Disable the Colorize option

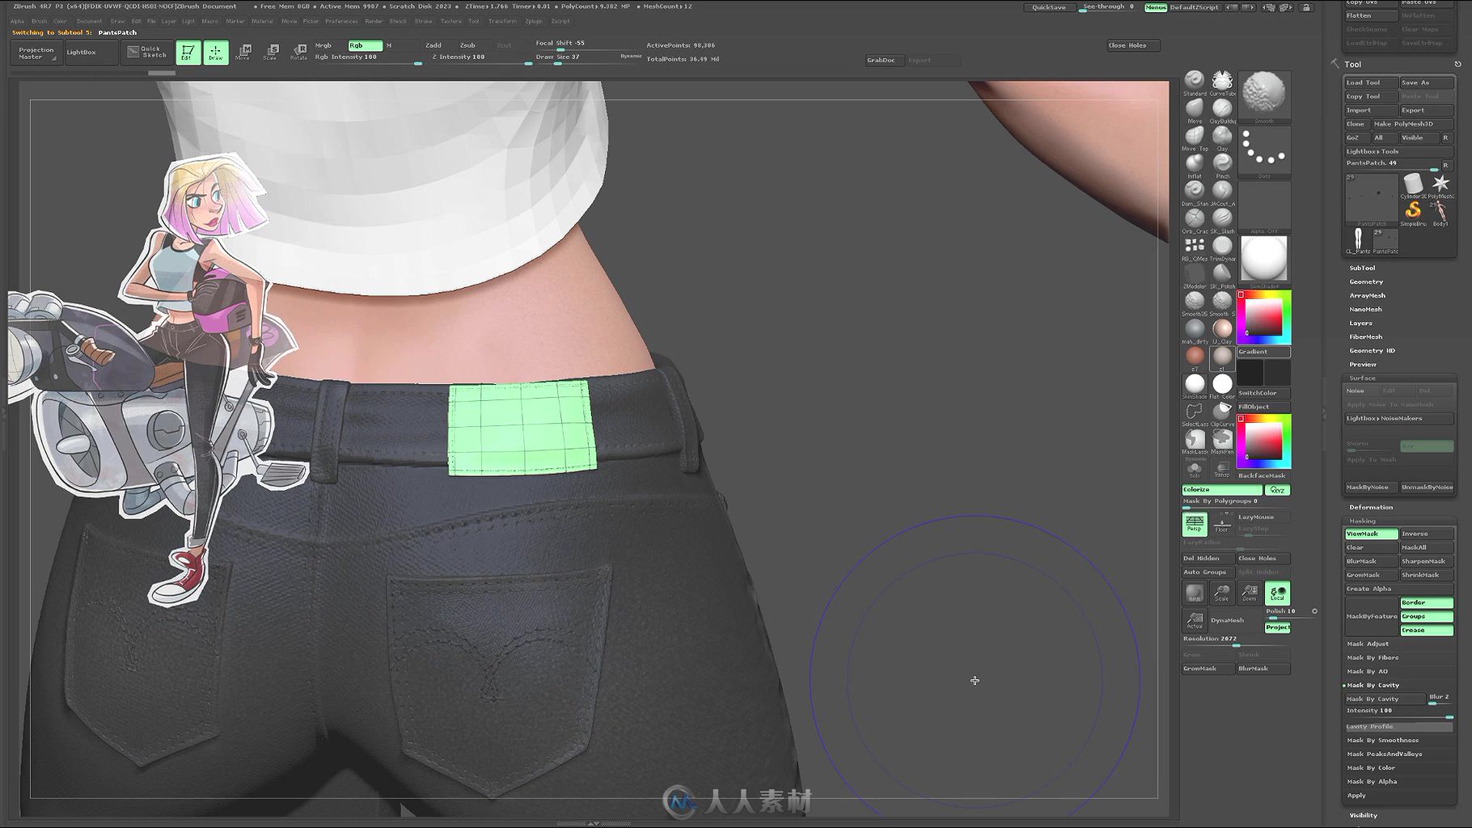pyautogui.click(x=1221, y=490)
